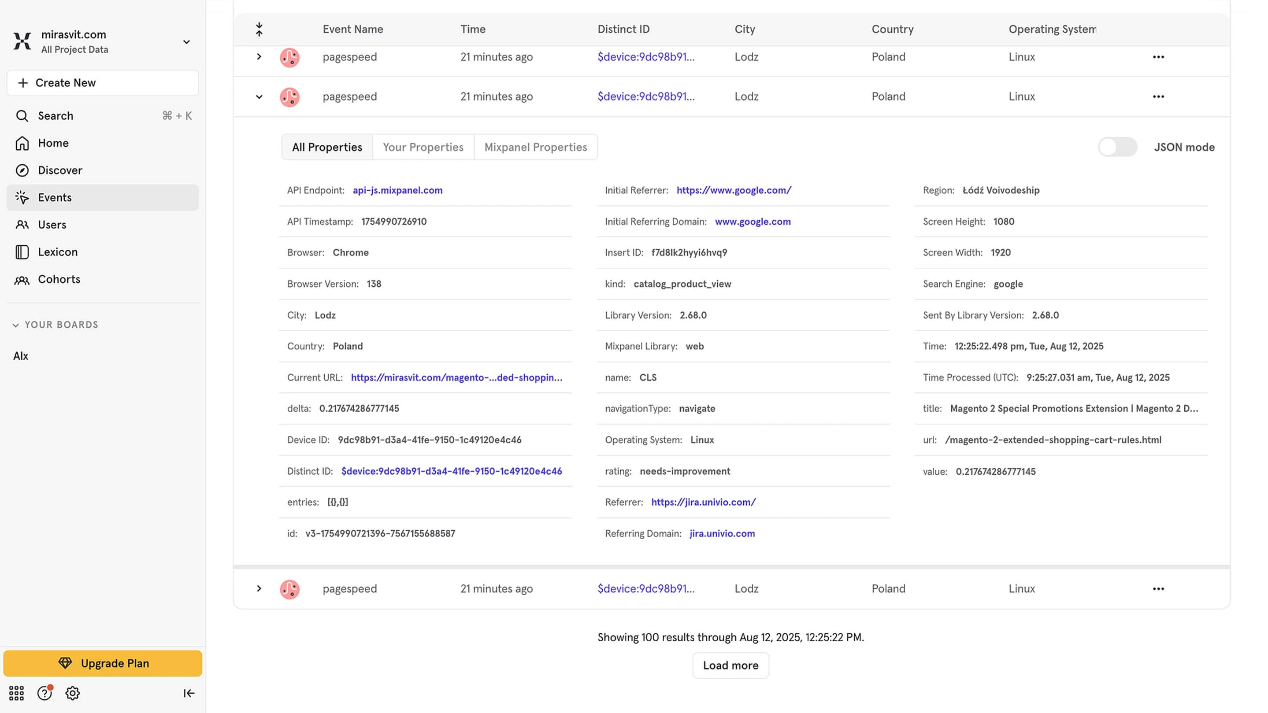Enable JSON mode
The height and width of the screenshot is (713, 1268).
pos(1117,147)
